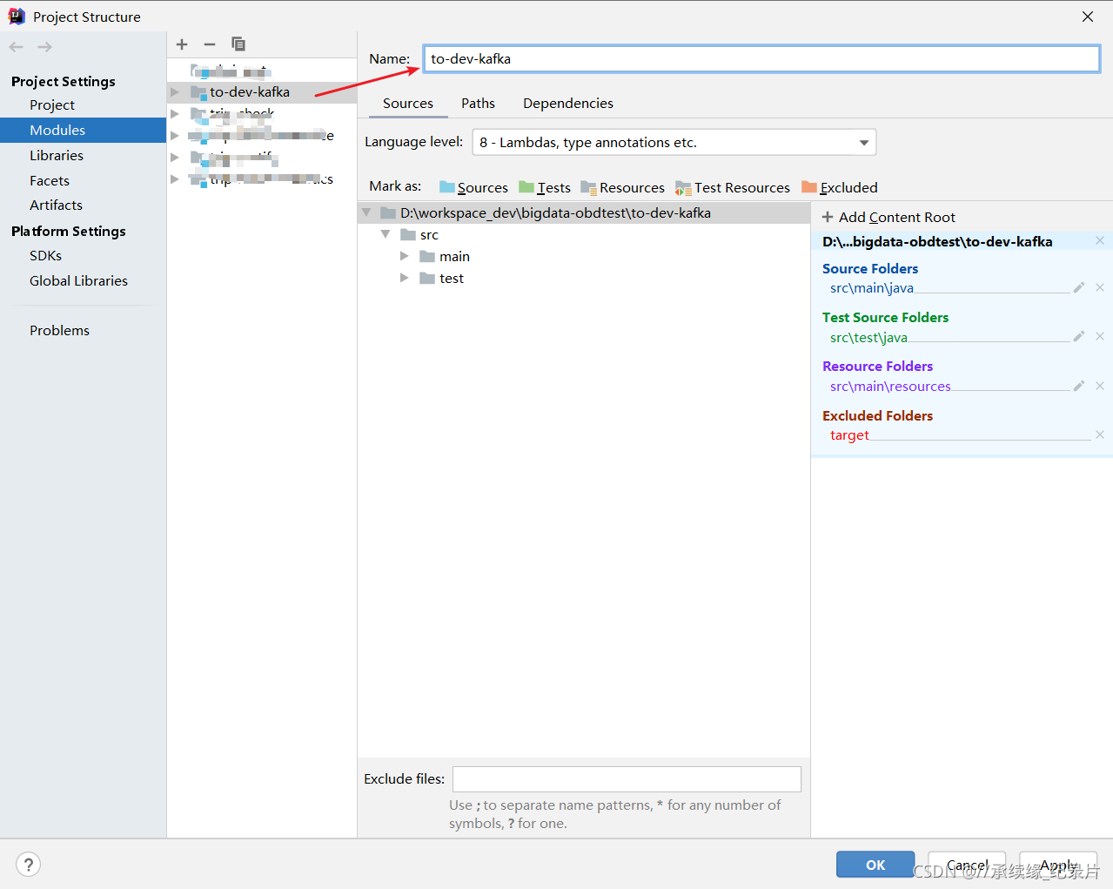Collapse the D:\workspace_dev content root node

[x=366, y=212]
